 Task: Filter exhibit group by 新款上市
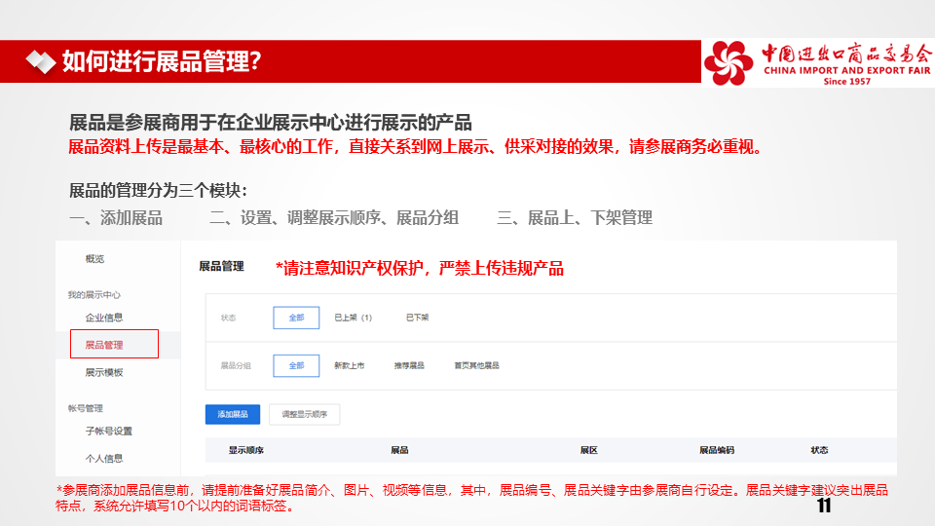[x=349, y=366]
